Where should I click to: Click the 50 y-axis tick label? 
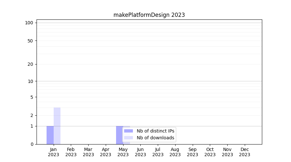point(30,41)
